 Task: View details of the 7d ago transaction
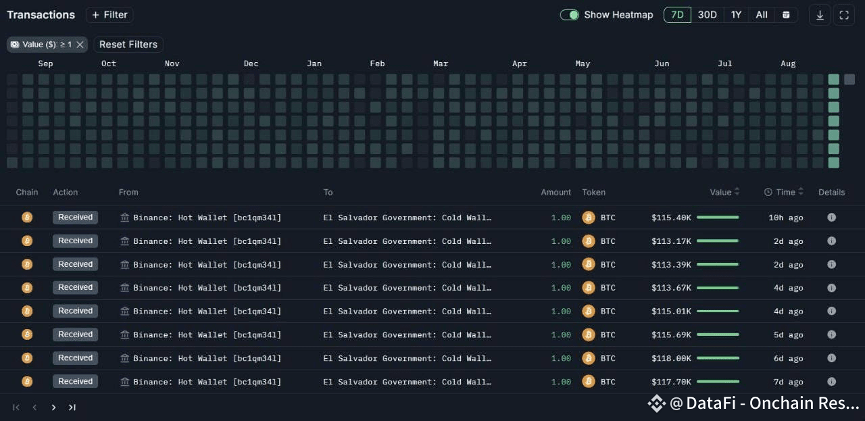[x=832, y=382]
